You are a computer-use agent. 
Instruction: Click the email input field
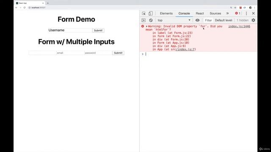pos(70,53)
